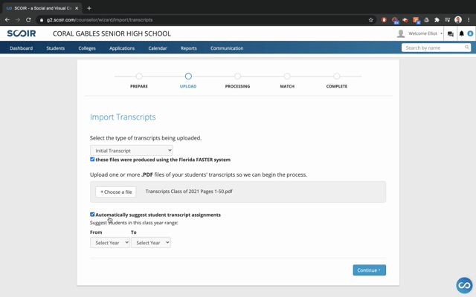Viewport: 476px width, 297px height.
Task: Click the search magnifier icon
Action: pyautogui.click(x=467, y=48)
